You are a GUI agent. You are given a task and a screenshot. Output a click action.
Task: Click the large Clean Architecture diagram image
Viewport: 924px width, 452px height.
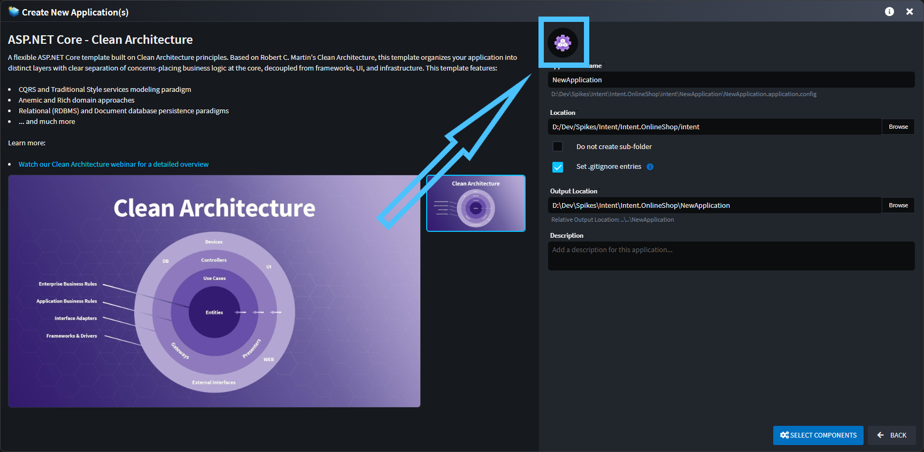(214, 291)
